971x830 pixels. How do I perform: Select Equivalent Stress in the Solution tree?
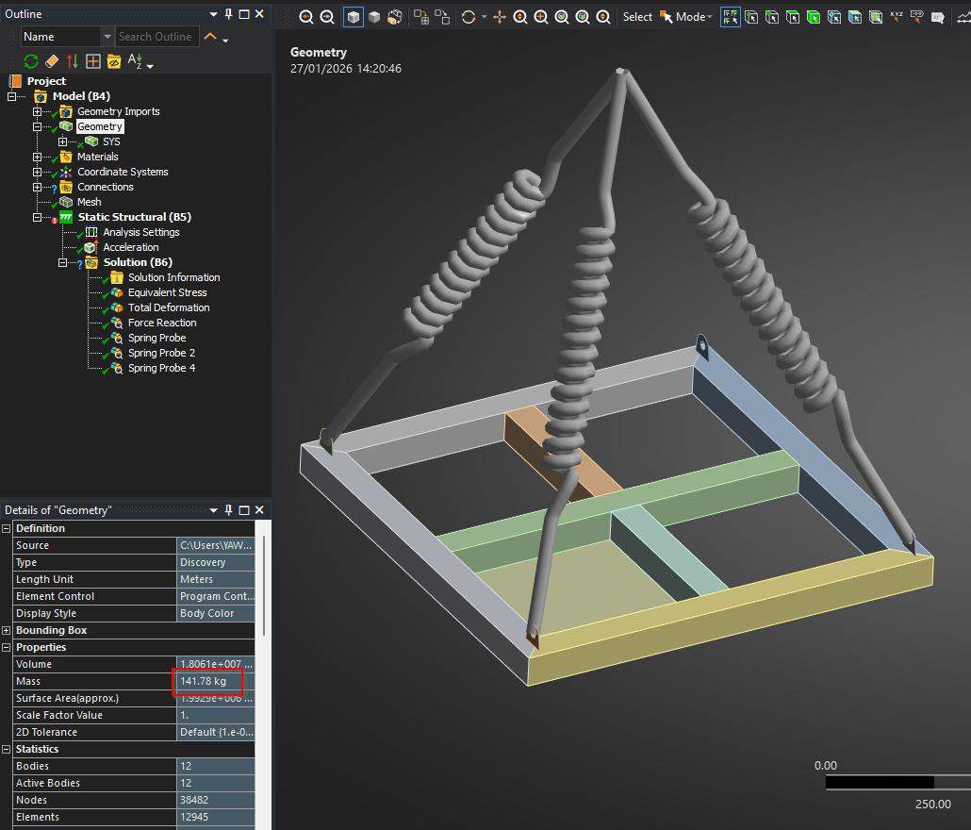[x=167, y=292]
